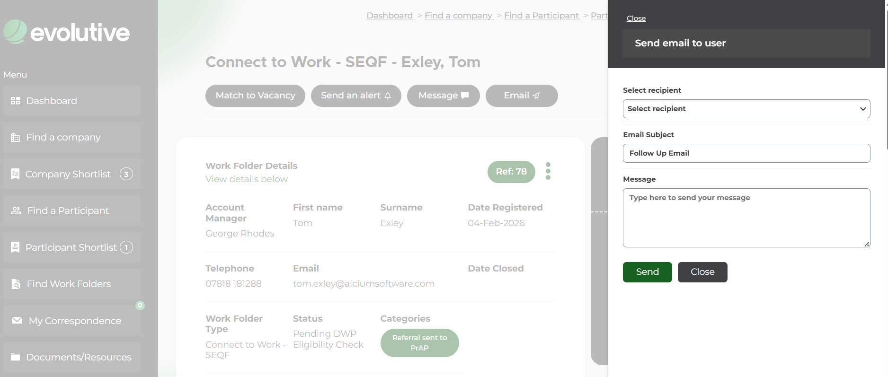Image resolution: width=888 pixels, height=377 pixels.
Task: Click the Close link atop the panel
Action: [636, 18]
